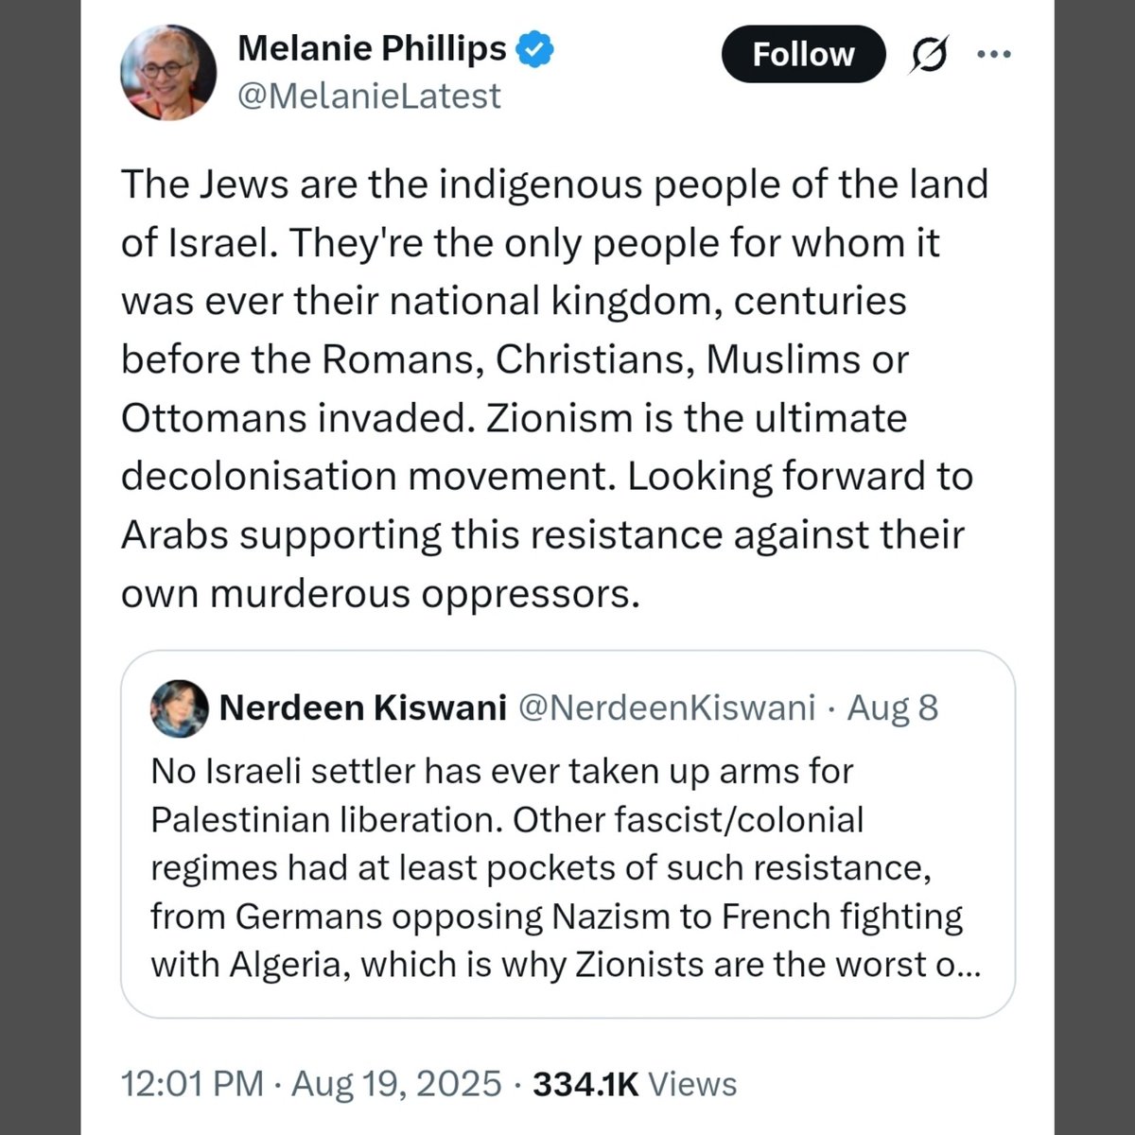
Task: Click the phrase 'Zionism is the ultimate'
Action: [696, 418]
